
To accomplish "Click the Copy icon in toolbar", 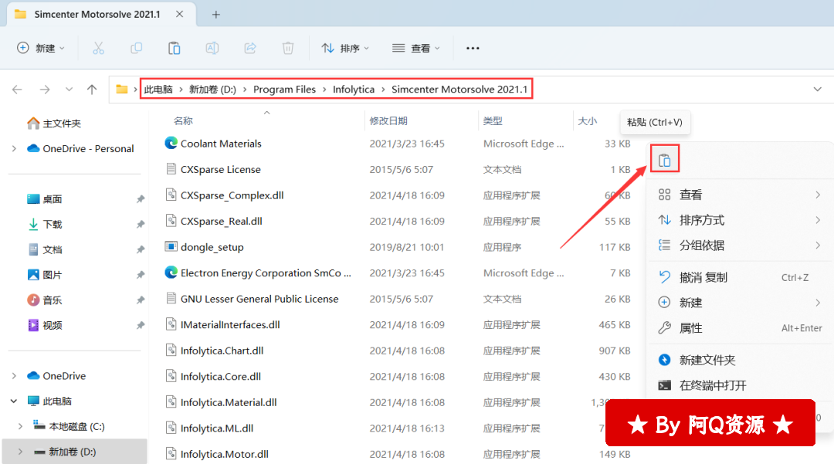I will pyautogui.click(x=136, y=48).
